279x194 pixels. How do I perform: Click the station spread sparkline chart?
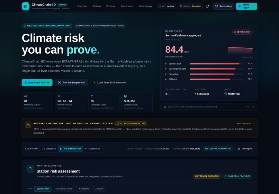[x=240, y=51]
